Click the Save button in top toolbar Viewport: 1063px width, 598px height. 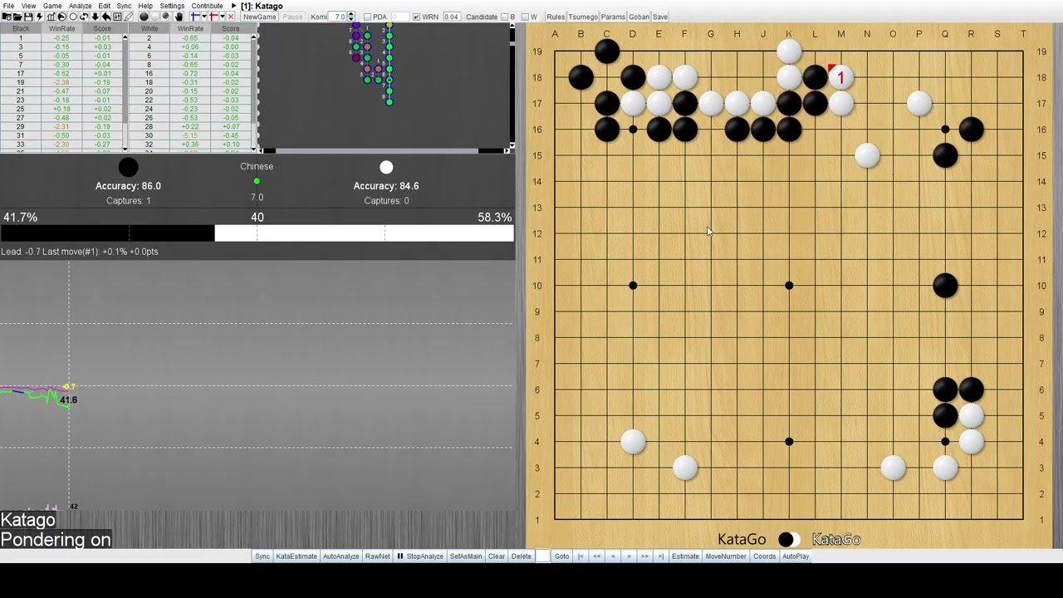click(x=659, y=17)
